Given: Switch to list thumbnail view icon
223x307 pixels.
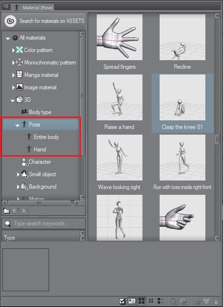Looking at the screenshot, I should tap(161, 301).
